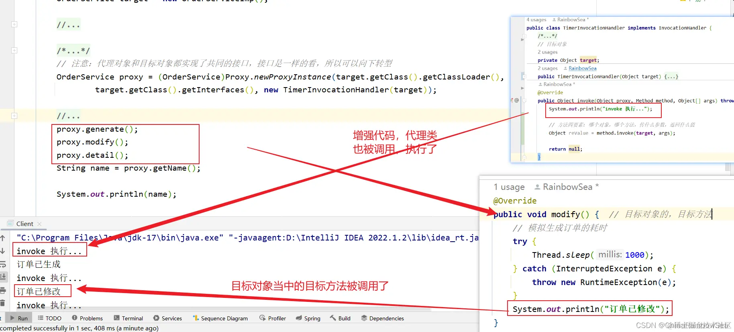Expand folded /*...*/ text in main editor
The width and height of the screenshot is (734, 332).
point(73,51)
